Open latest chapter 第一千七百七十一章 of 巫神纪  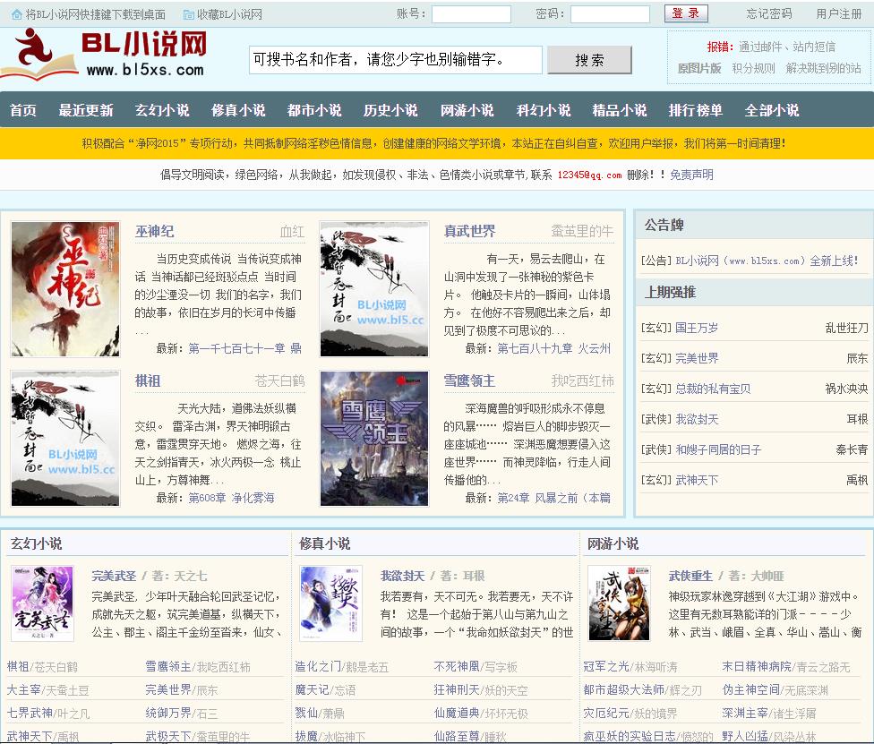tap(244, 348)
